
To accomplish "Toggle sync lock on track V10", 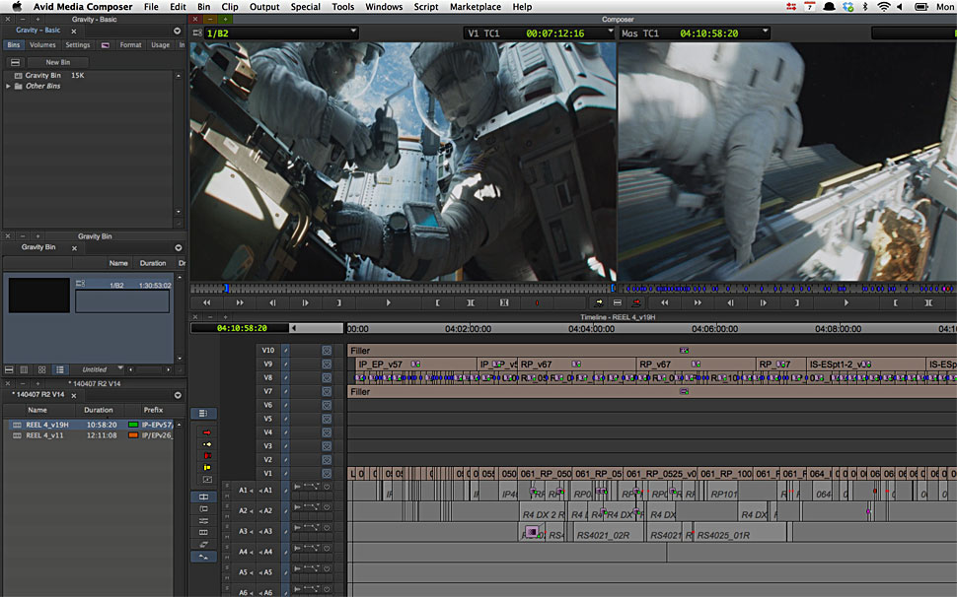I will point(287,350).
